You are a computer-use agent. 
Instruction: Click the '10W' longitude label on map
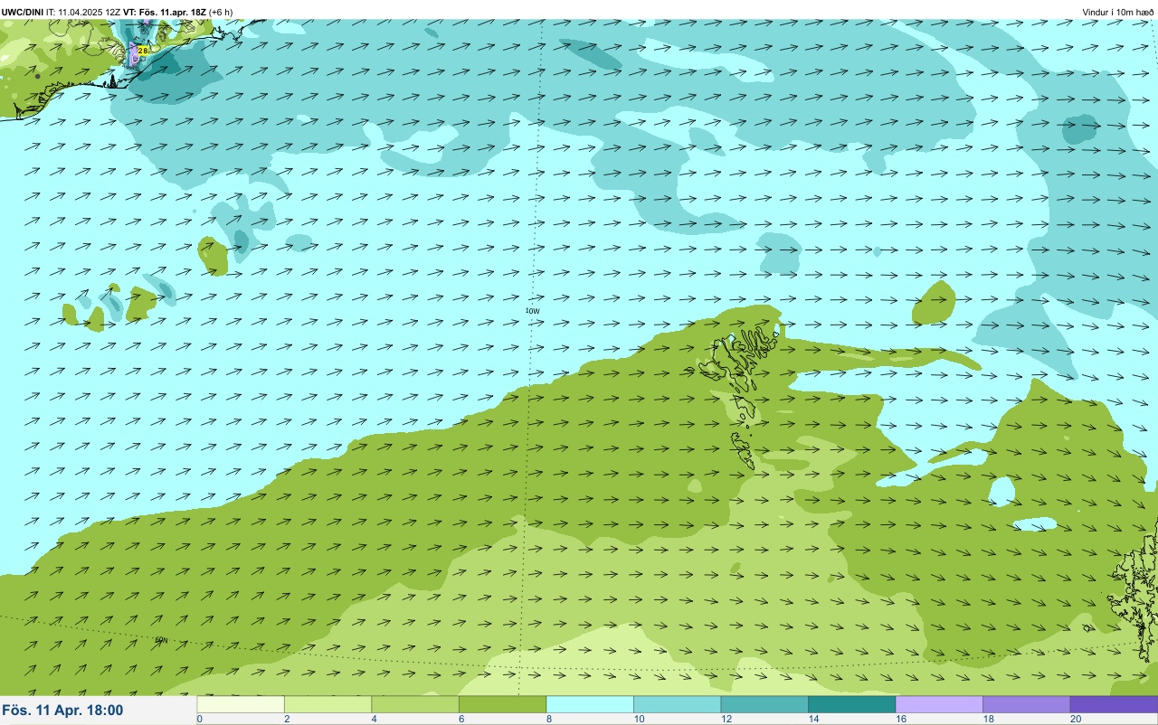tap(533, 310)
